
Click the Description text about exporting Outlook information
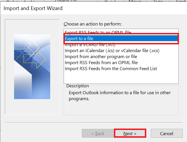pyautogui.click(x=120, y=96)
